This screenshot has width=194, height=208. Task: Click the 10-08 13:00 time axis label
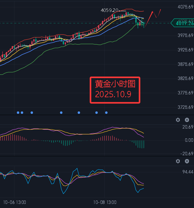[x=105, y=202]
